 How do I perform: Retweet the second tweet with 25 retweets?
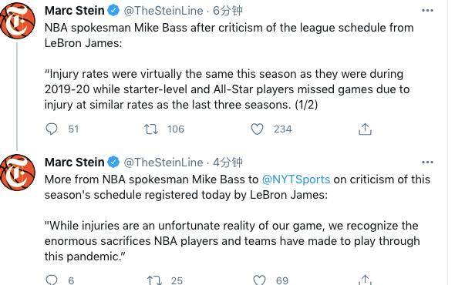coord(154,280)
